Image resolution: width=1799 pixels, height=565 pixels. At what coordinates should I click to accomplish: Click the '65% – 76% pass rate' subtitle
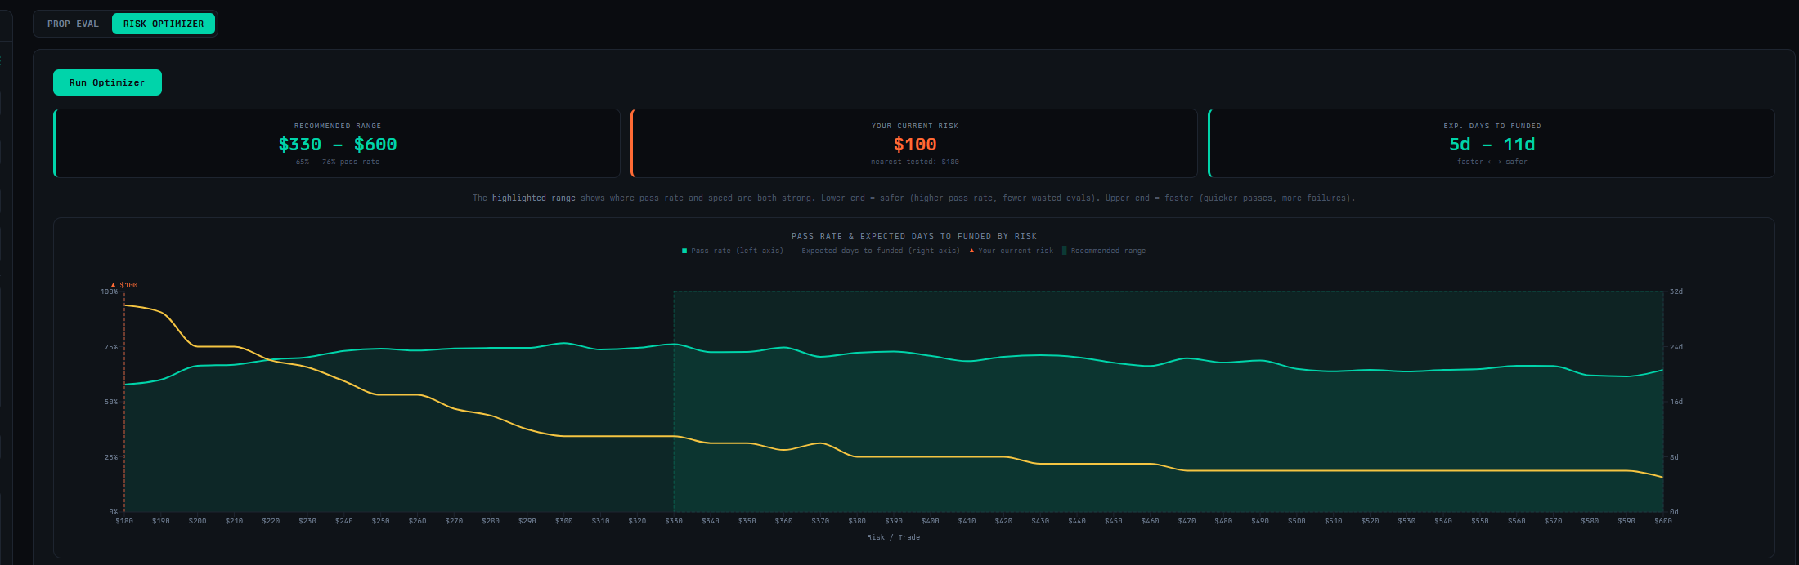338,162
